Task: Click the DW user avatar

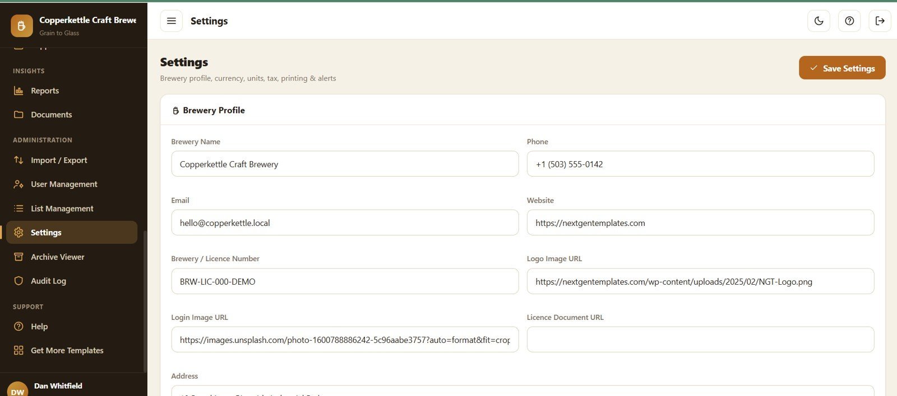Action: pyautogui.click(x=17, y=390)
